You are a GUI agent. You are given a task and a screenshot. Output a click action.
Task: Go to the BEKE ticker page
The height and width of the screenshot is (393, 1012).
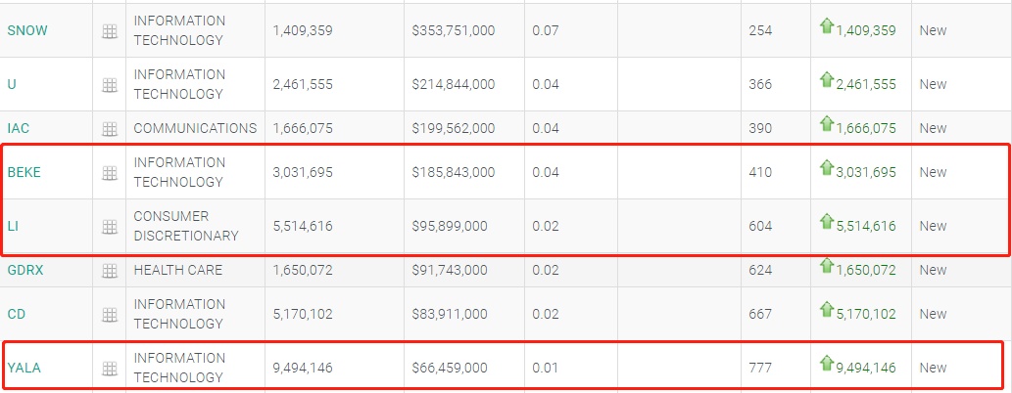pyautogui.click(x=24, y=172)
